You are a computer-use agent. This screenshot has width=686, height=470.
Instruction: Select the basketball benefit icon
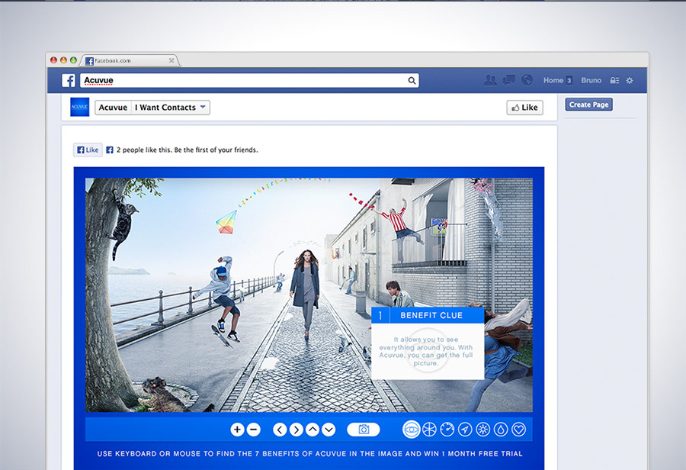click(429, 430)
